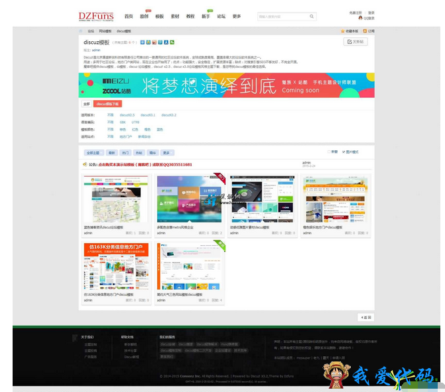Screen dimensions: 445x392
Task: Click the 精华 filter button
Action: coord(153,153)
